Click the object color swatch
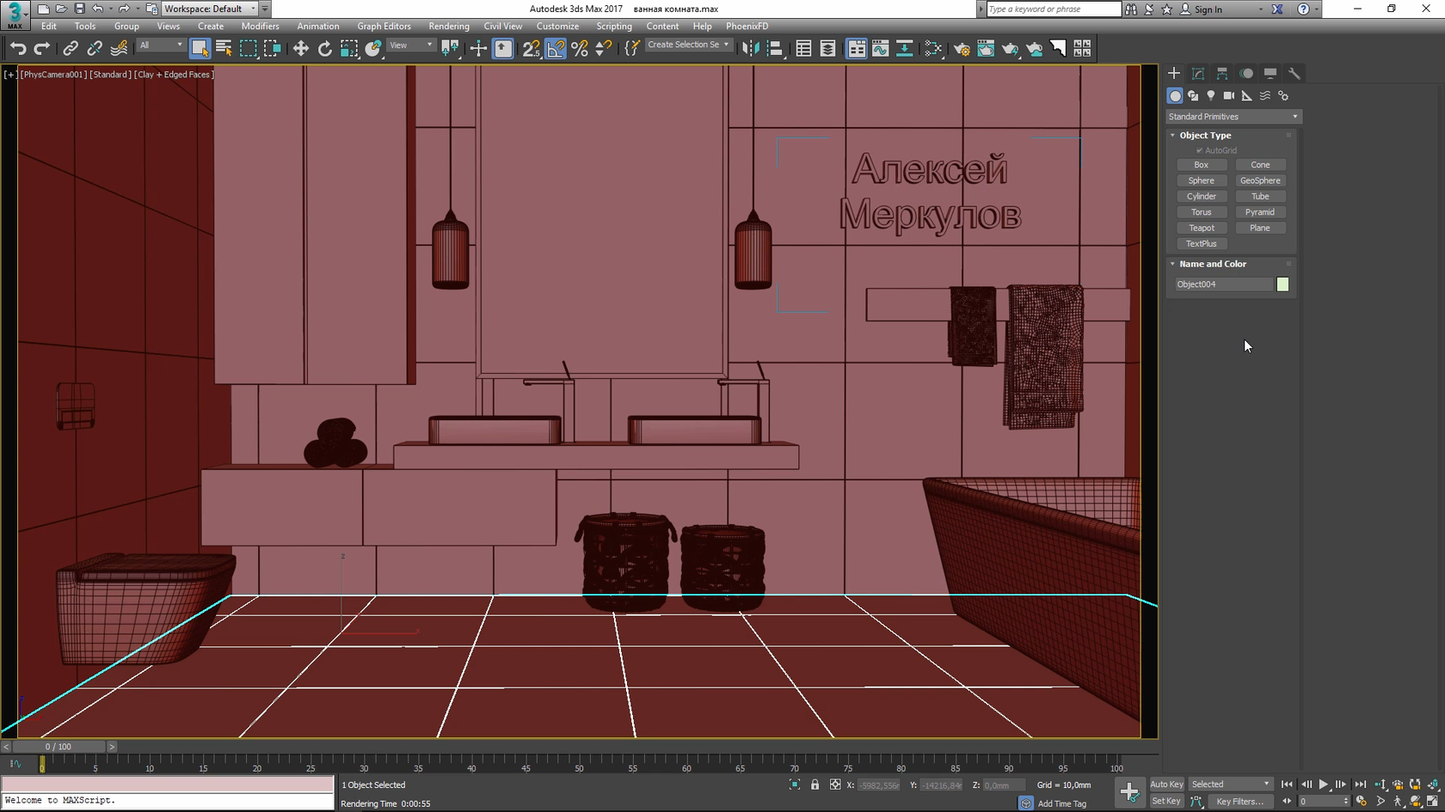 coord(1282,284)
